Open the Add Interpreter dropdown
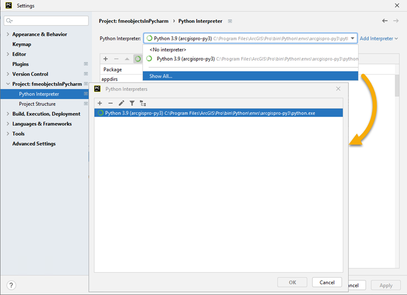Viewport: 407px width, 295px height. (x=378, y=39)
